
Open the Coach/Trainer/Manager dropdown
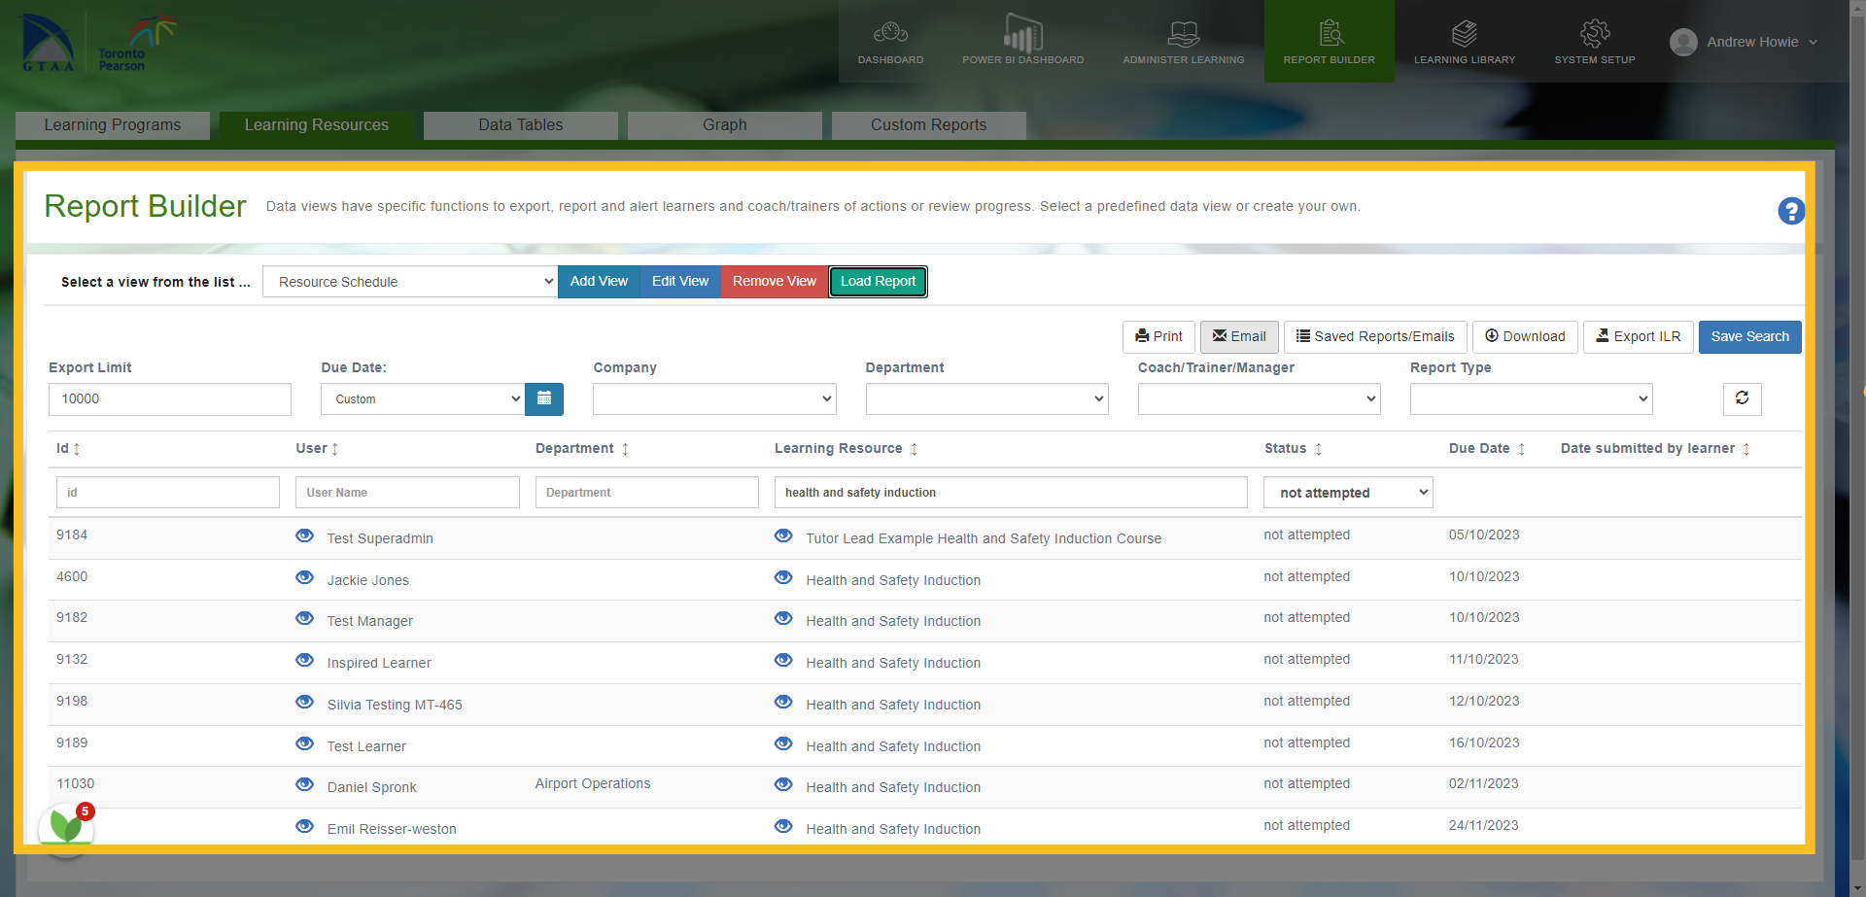[1259, 398]
